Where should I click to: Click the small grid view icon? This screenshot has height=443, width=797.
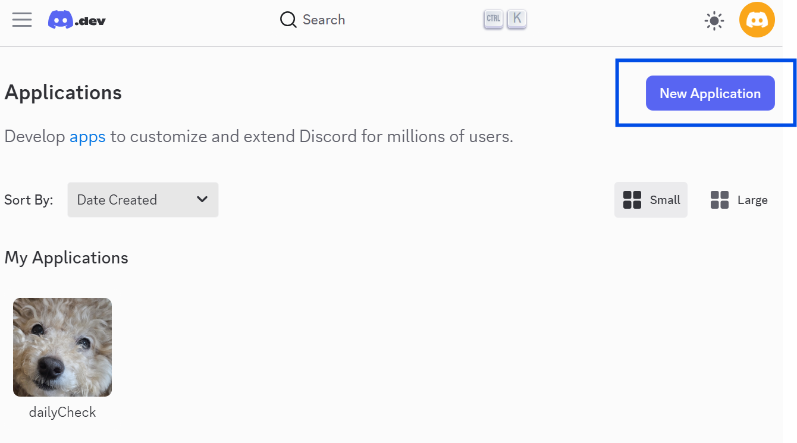tap(632, 200)
